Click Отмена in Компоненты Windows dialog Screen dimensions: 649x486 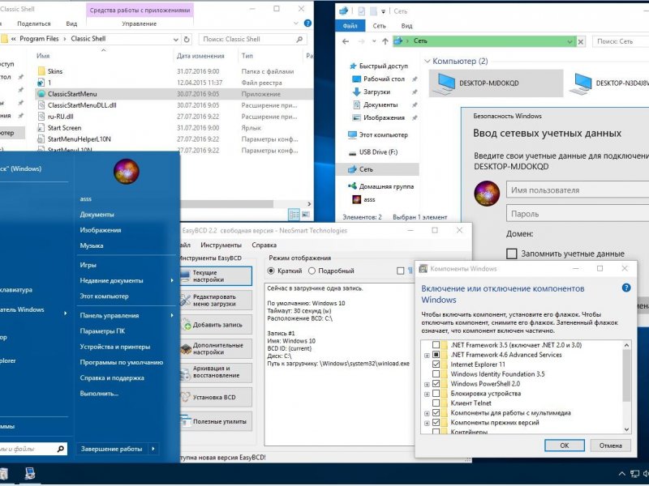click(611, 446)
